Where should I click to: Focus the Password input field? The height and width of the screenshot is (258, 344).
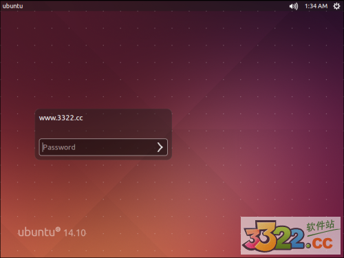(x=103, y=147)
